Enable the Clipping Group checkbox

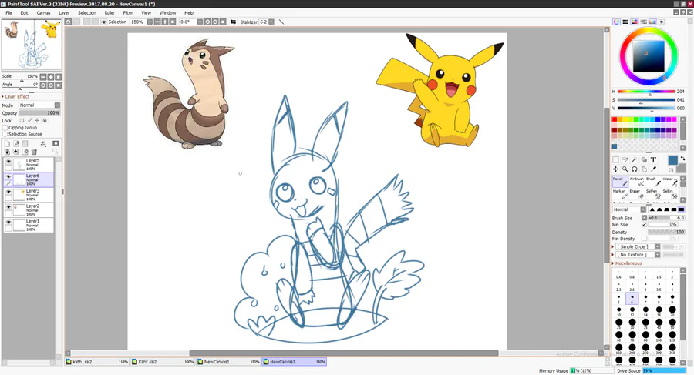click(5, 127)
